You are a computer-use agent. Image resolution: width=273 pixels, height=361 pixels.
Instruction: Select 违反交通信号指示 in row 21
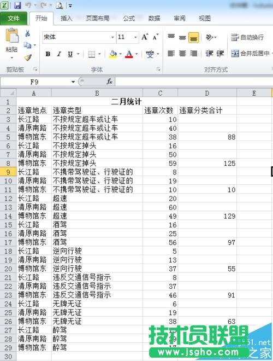(x=97, y=277)
